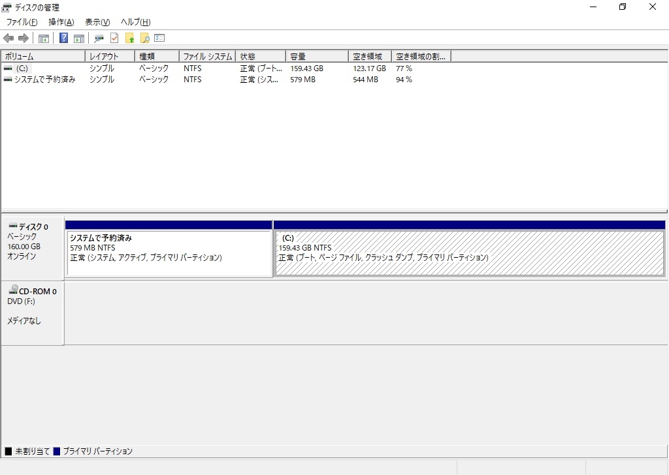Click the yellow sheet with magnifier icon

pyautogui.click(x=144, y=38)
